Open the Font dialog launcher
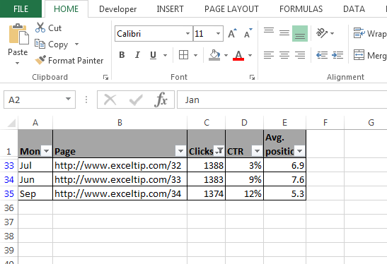387x264 pixels. click(252, 78)
